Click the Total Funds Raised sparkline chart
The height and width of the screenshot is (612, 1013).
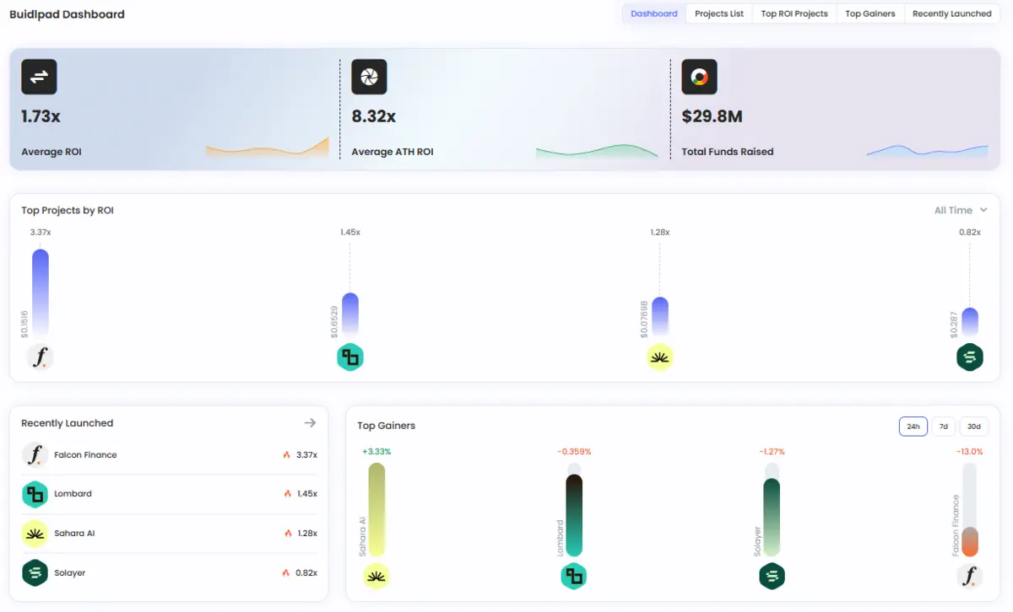tap(926, 150)
